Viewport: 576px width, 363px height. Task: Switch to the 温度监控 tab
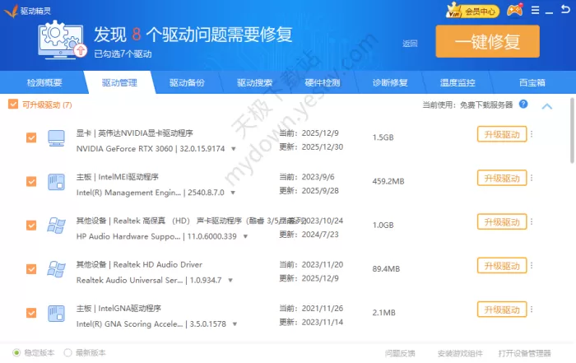click(458, 82)
